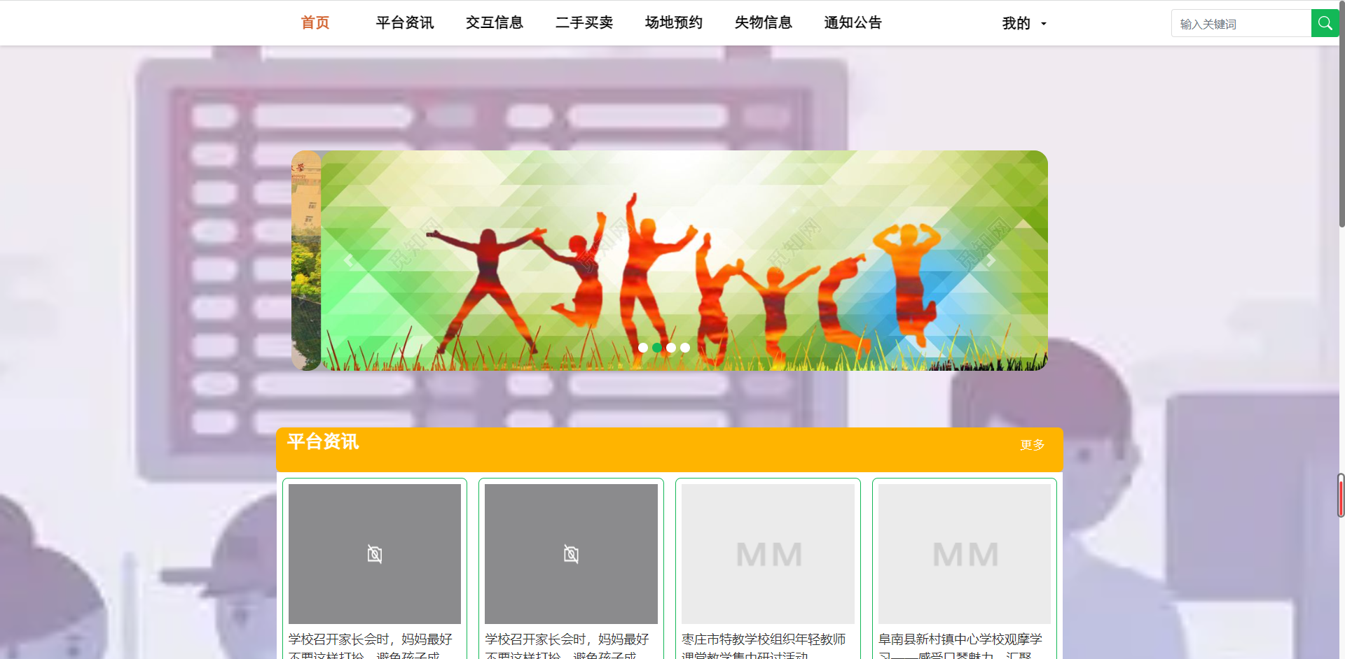
Task: Select the fourth carousel indicator dot
Action: [685, 347]
